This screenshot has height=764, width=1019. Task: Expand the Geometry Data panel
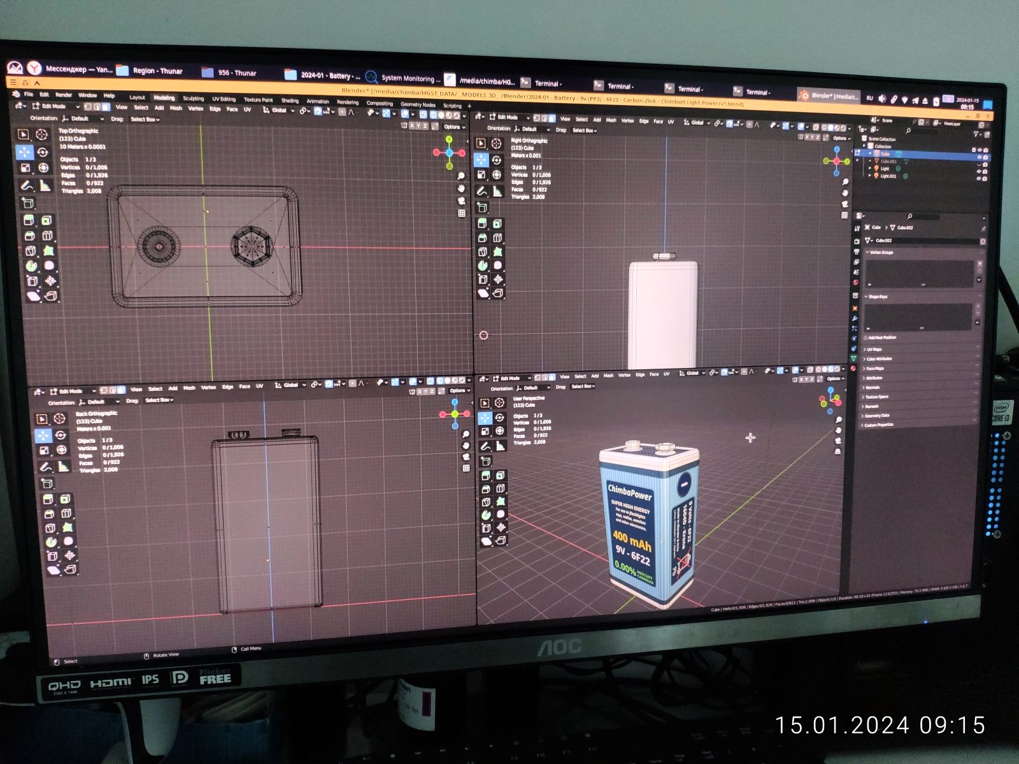[x=875, y=416]
